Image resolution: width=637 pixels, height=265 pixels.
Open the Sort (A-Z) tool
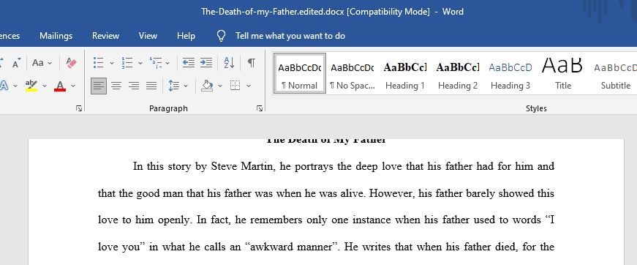tap(229, 63)
